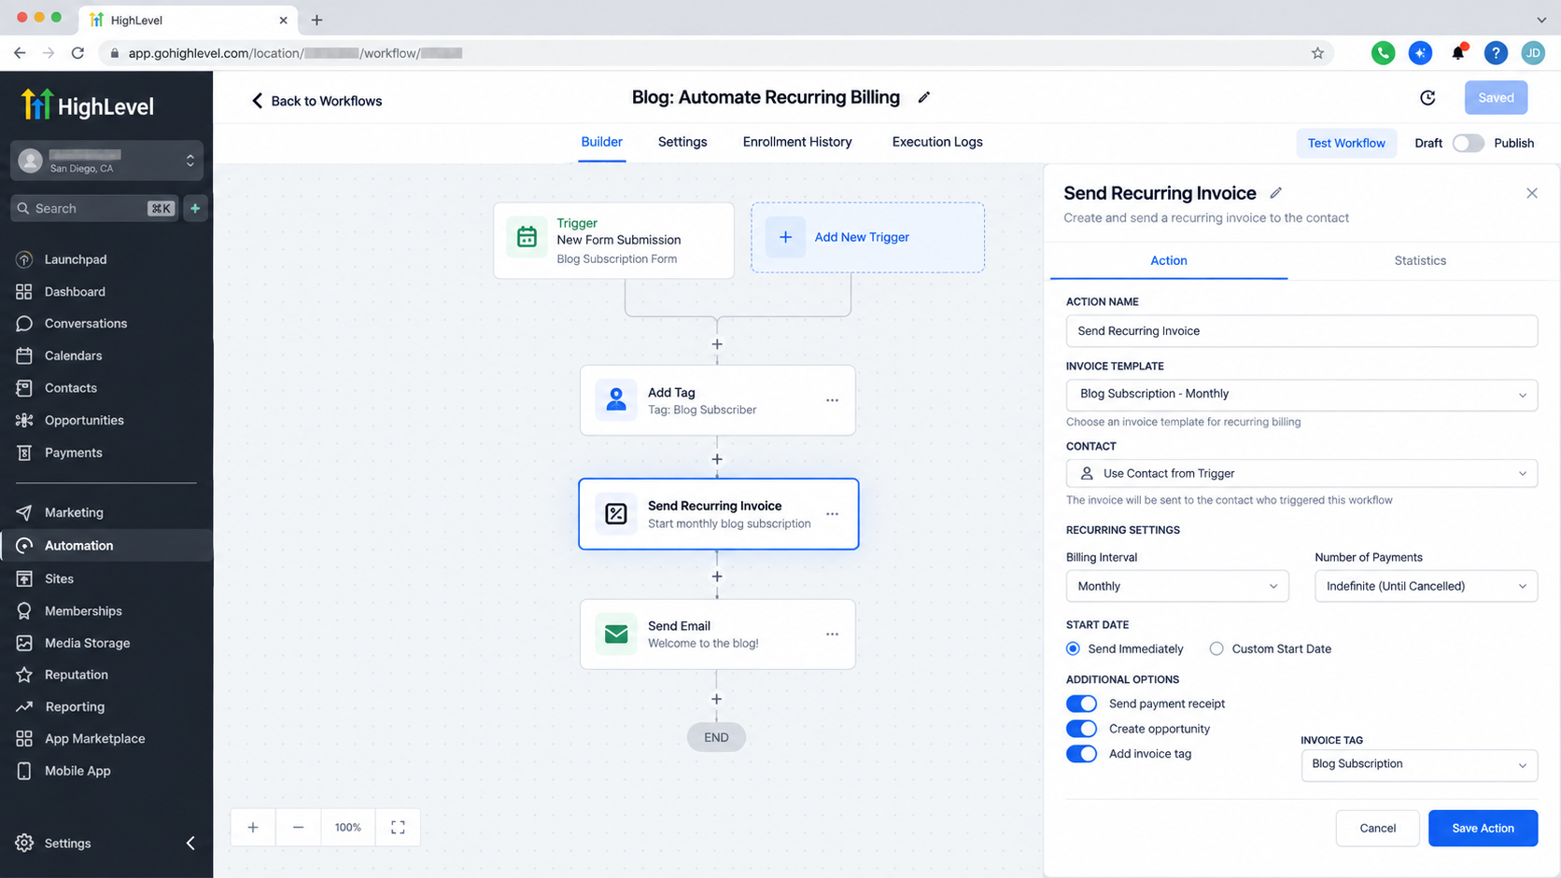Screen dimensions: 1561x878
Task: Open Billing Interval dropdown
Action: pos(1177,586)
